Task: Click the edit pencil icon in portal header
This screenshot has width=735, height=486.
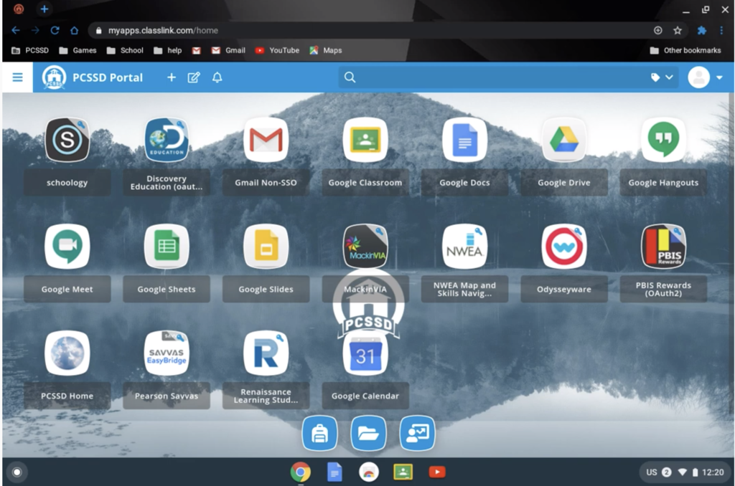Action: coord(194,77)
